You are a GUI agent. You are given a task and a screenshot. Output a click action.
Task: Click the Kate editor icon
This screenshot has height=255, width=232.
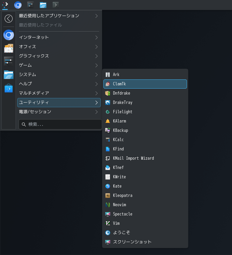tap(108, 186)
